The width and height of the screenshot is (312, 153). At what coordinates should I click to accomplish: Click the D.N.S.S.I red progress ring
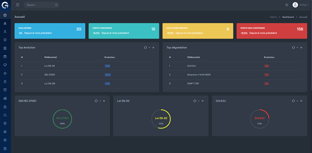pyautogui.click(x=260, y=119)
